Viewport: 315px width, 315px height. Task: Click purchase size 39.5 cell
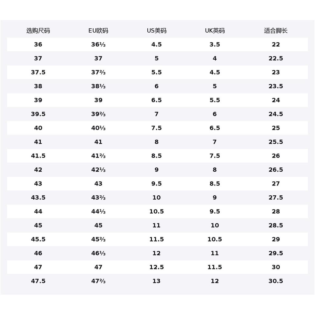(38, 114)
